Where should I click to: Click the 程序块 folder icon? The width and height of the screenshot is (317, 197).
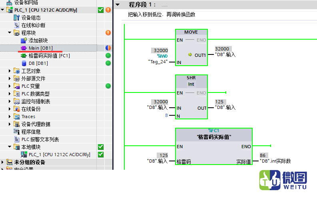point(16,32)
